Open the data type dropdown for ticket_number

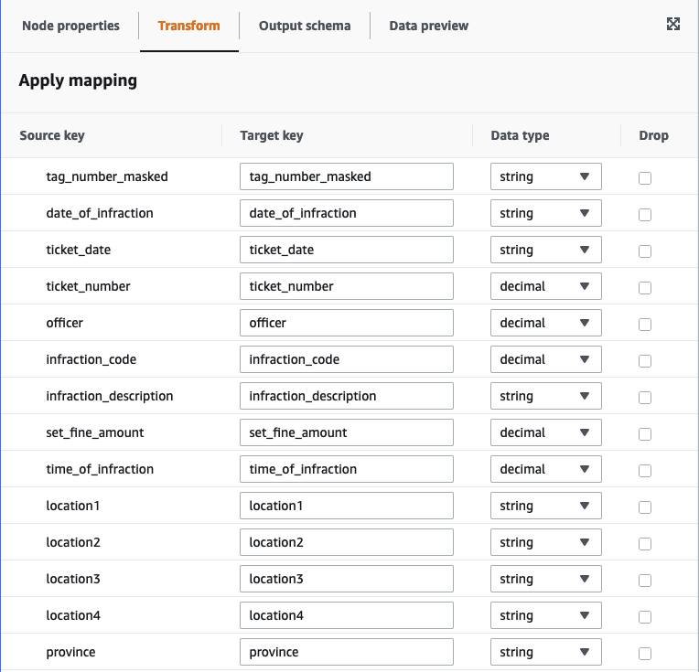[545, 286]
